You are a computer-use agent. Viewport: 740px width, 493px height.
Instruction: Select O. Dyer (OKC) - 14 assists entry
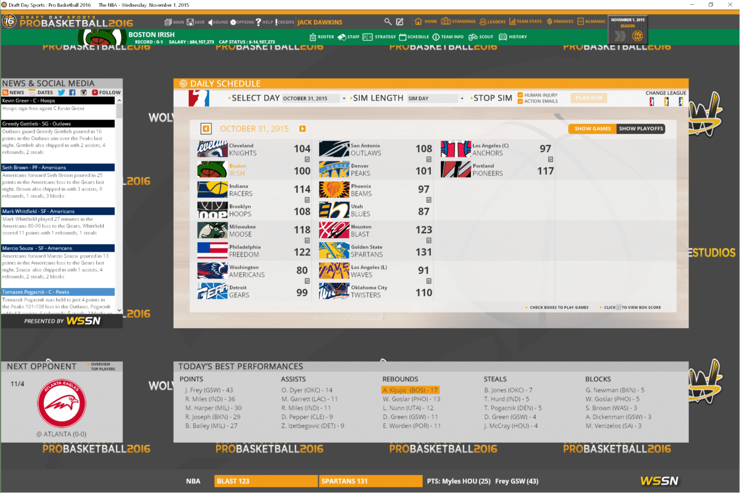click(307, 390)
